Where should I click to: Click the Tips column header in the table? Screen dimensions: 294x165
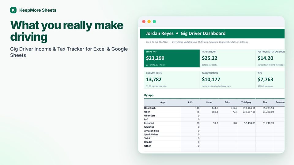click(265, 102)
